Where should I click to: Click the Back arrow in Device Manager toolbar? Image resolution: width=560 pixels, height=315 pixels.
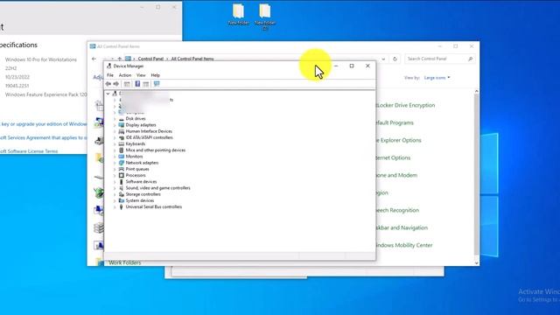[108, 84]
